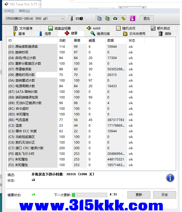Open the drive selection dropdown ST500DM002
The height and width of the screenshot is (212, 182).
point(35,19)
